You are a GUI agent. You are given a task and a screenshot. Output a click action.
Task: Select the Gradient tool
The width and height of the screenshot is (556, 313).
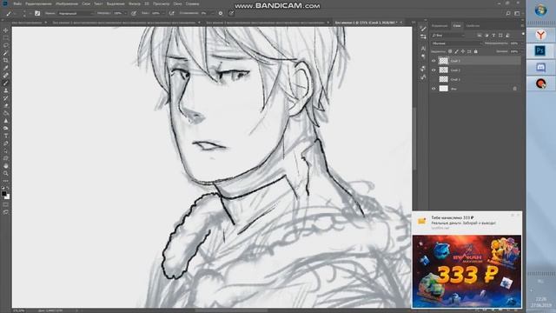pos(6,113)
